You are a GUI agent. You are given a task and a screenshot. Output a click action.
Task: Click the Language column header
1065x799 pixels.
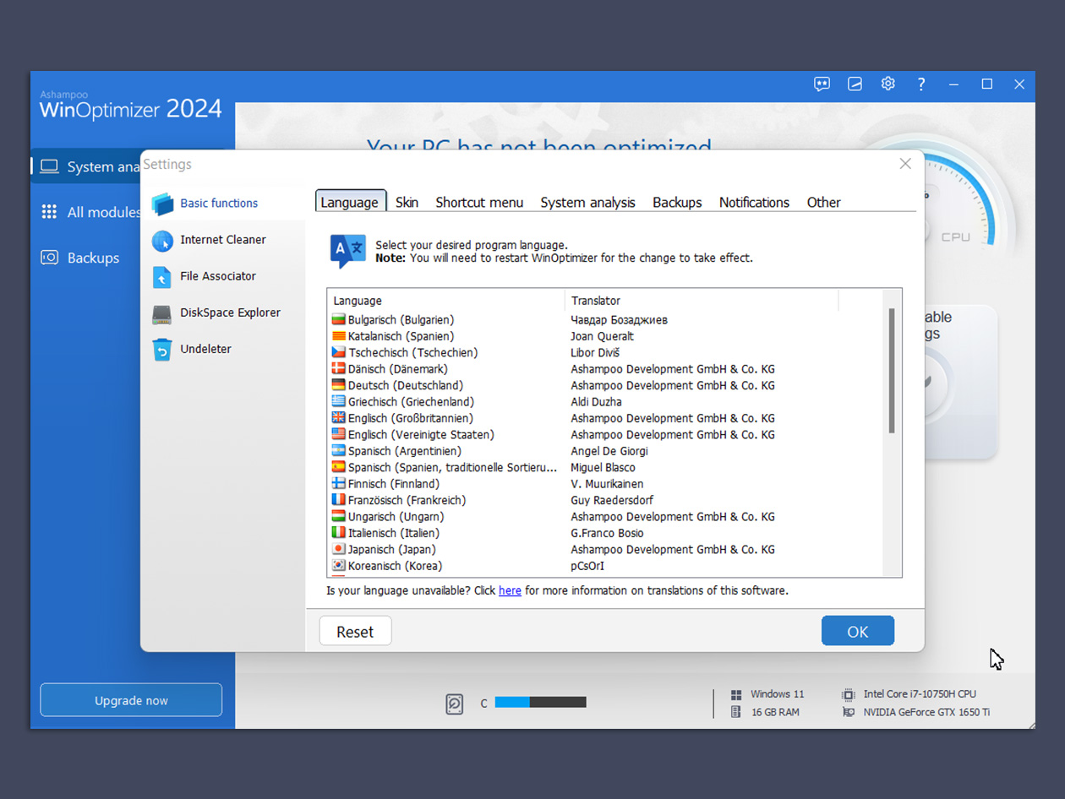(x=445, y=301)
